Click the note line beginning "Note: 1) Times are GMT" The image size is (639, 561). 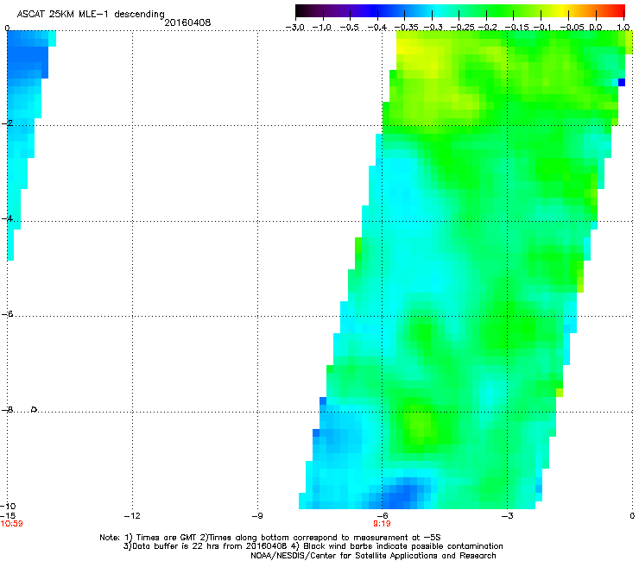tap(270, 538)
